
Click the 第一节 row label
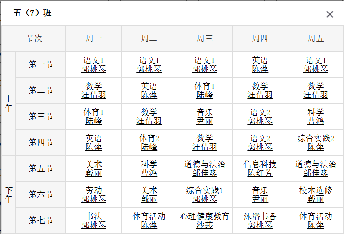pos(41,65)
